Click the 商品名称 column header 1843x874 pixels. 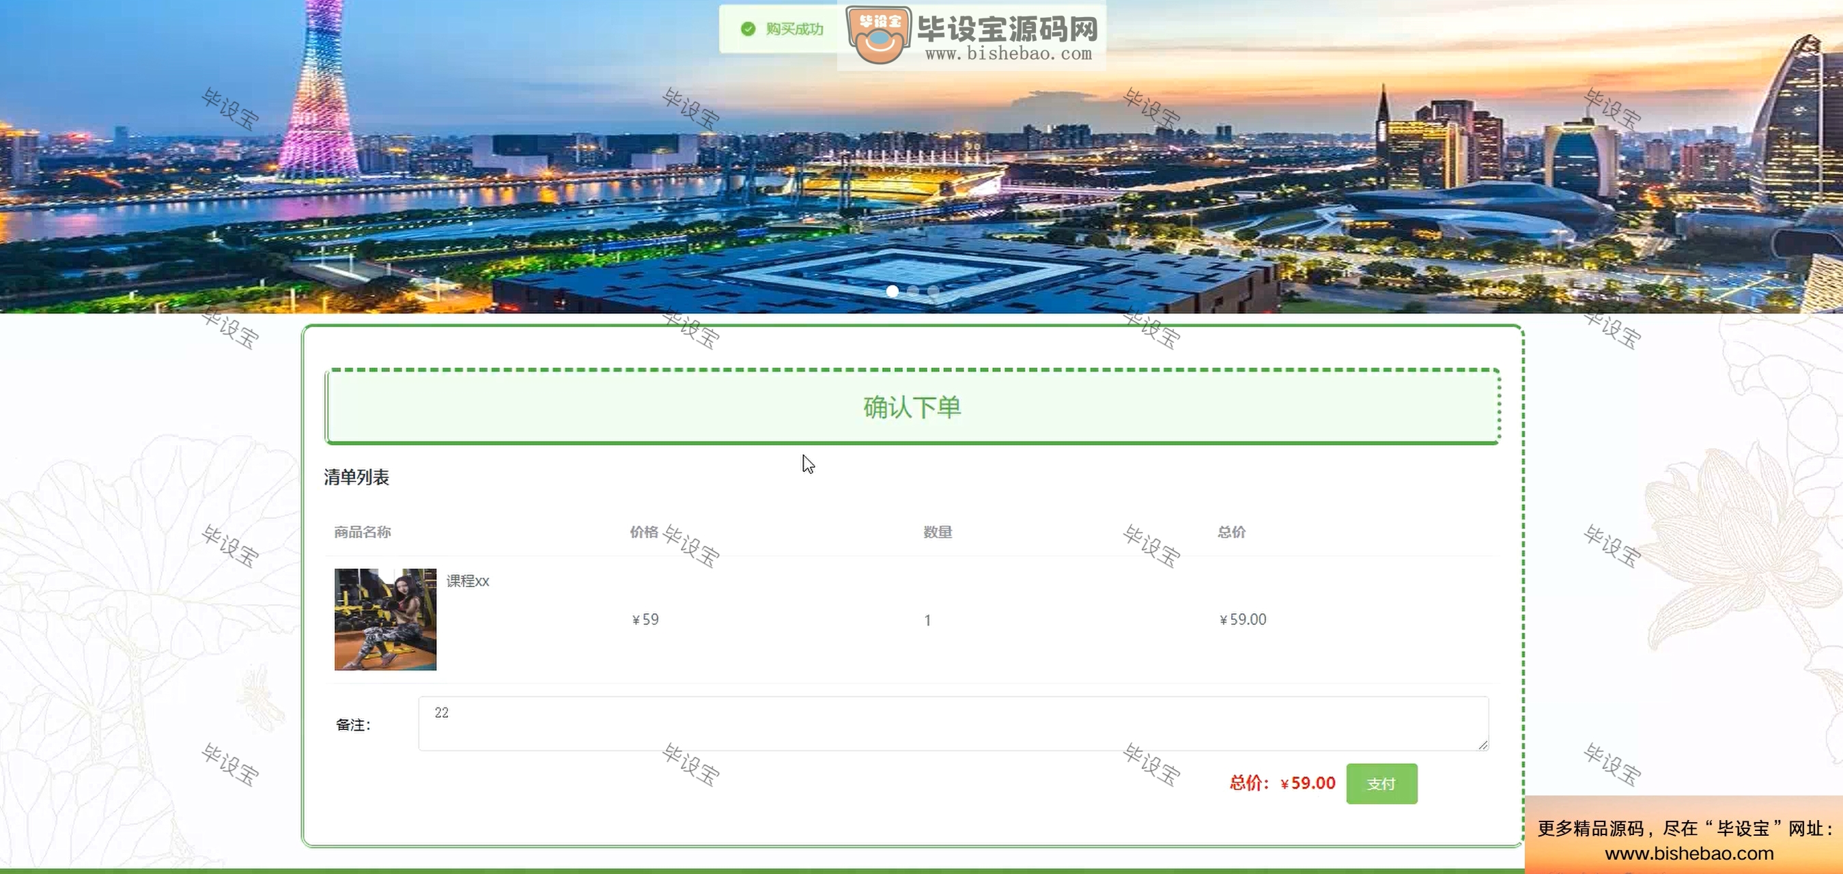coord(362,531)
